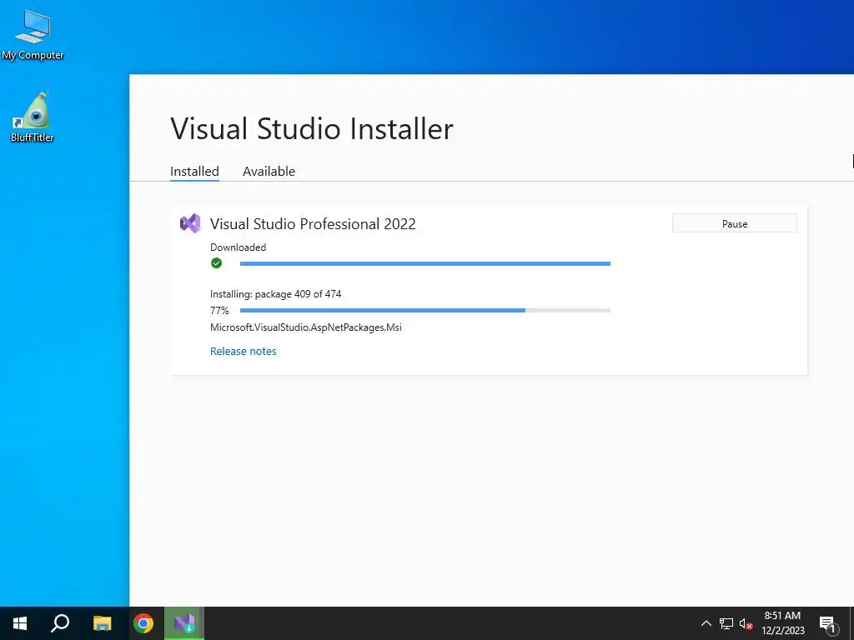This screenshot has width=854, height=640.
Task: Pause the Visual Studio installation
Action: coord(734,223)
